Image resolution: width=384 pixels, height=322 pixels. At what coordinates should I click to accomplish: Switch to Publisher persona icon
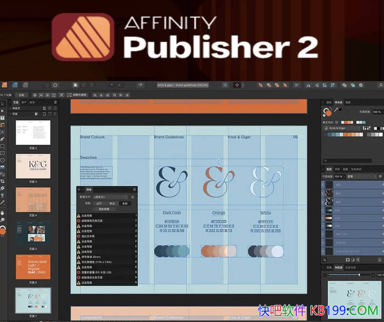tap(4, 85)
